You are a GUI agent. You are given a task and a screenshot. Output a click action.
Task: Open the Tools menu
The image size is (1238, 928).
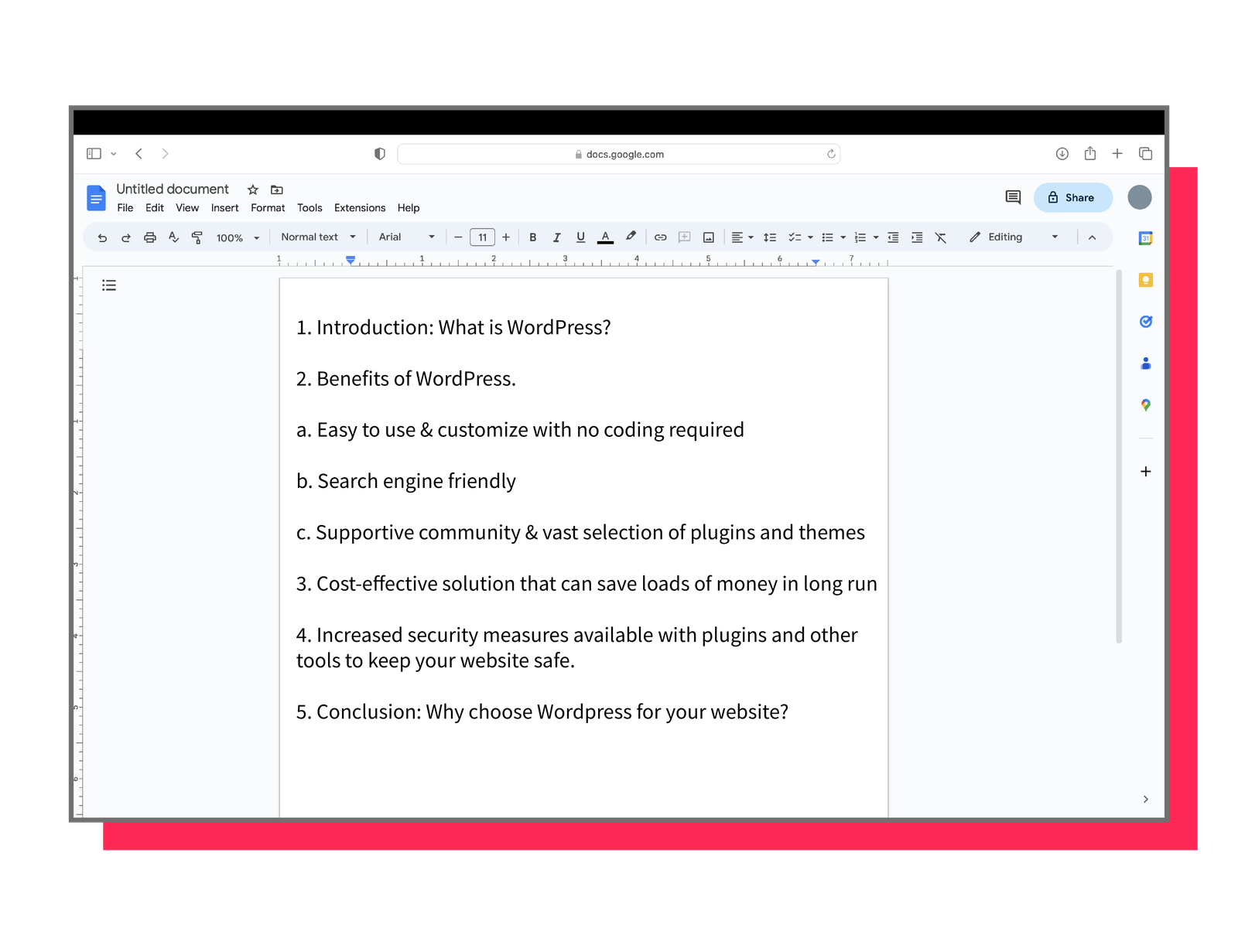(x=309, y=208)
